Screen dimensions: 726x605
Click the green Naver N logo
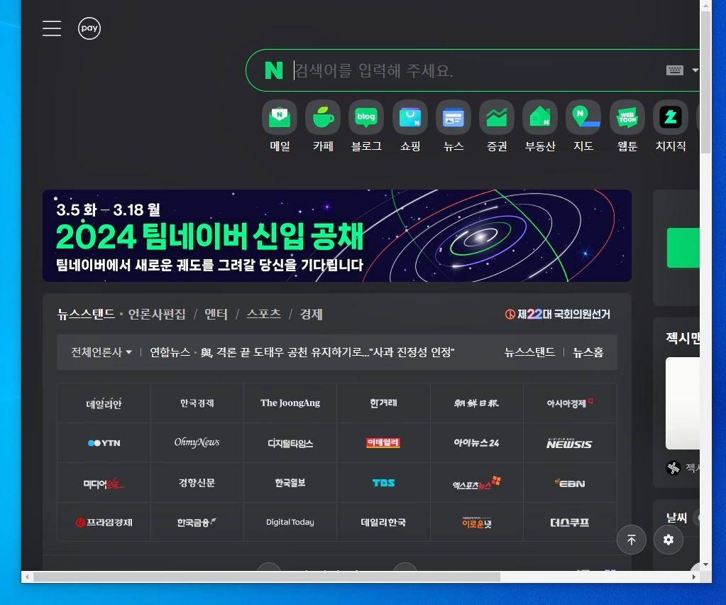pyautogui.click(x=274, y=70)
